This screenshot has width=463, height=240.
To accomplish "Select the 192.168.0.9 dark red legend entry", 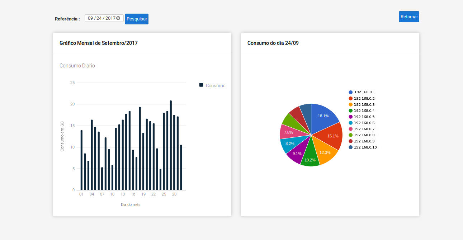I will click(x=364, y=141).
